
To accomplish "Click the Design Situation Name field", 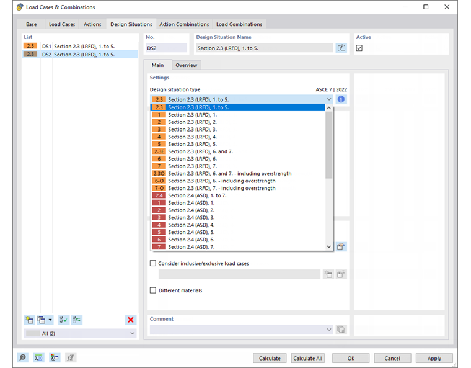I will [x=265, y=48].
